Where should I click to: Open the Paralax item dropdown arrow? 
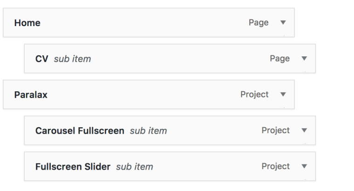(x=283, y=95)
